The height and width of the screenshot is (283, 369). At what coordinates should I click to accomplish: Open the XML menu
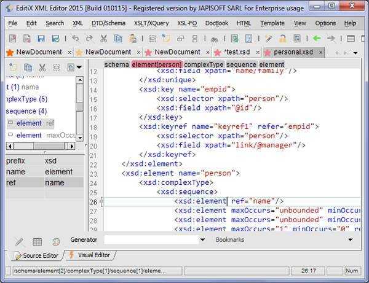[77, 23]
